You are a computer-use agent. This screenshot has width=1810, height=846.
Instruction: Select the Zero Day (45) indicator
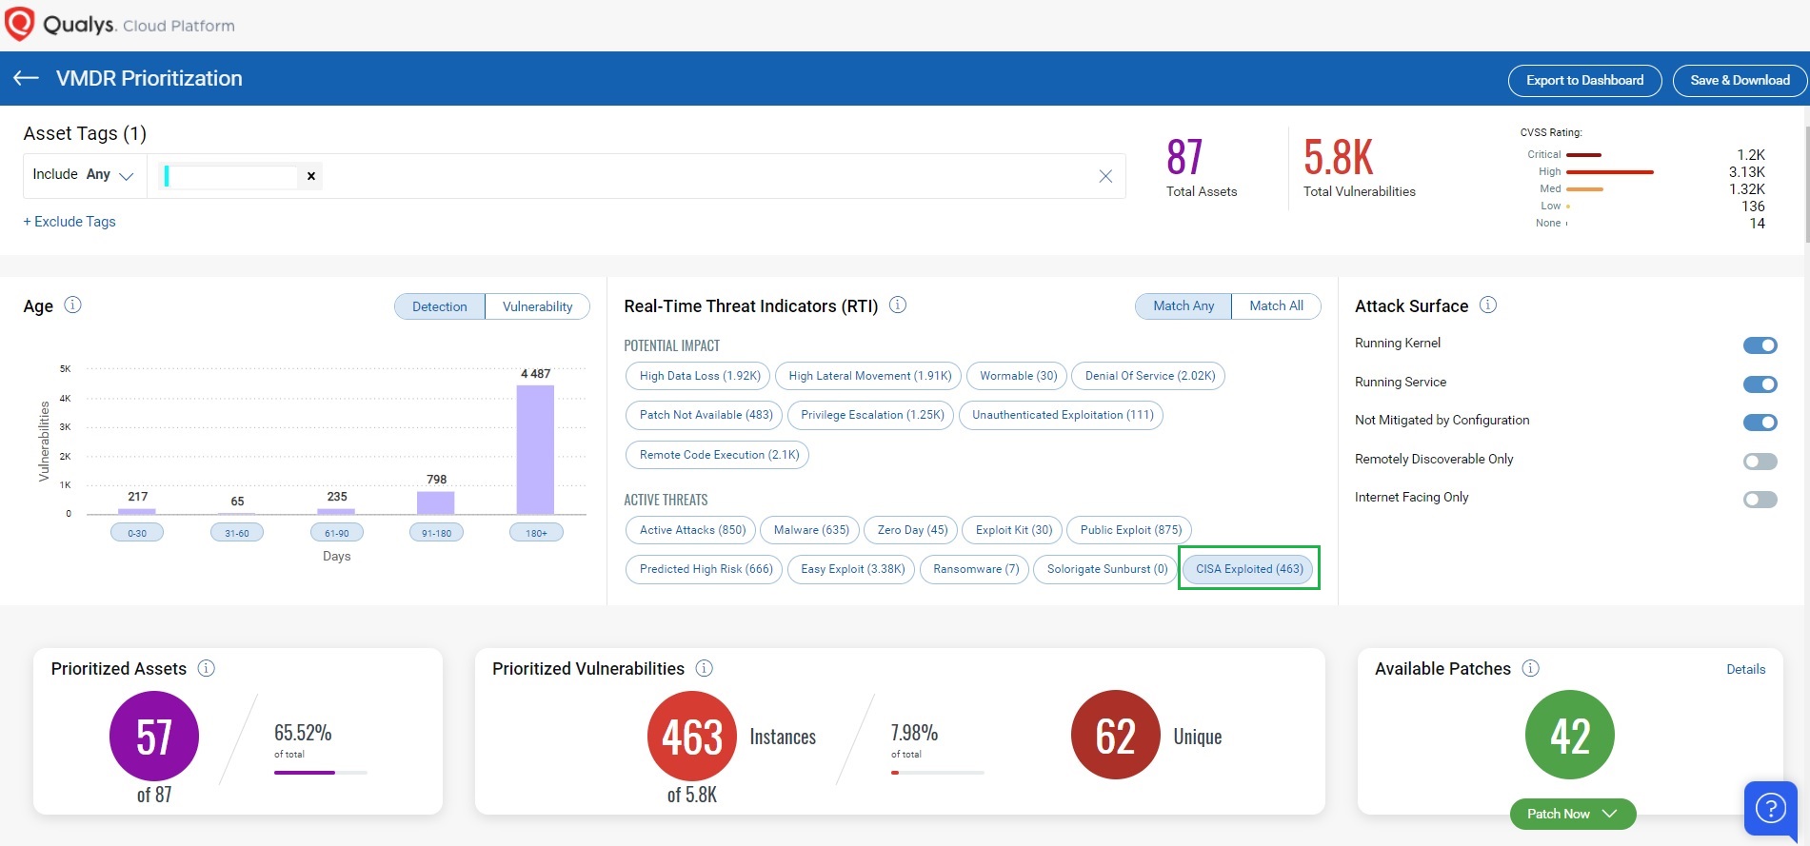coord(912,530)
